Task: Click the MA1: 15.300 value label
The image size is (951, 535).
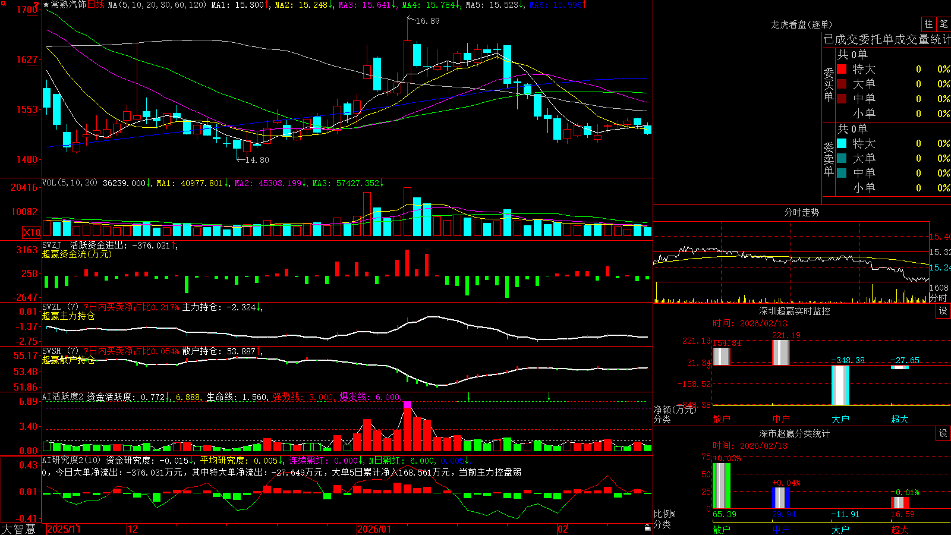Action: pyautogui.click(x=240, y=5)
